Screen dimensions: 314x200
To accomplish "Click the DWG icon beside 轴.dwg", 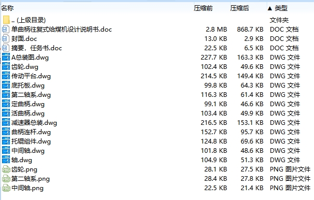I will 6,160.
